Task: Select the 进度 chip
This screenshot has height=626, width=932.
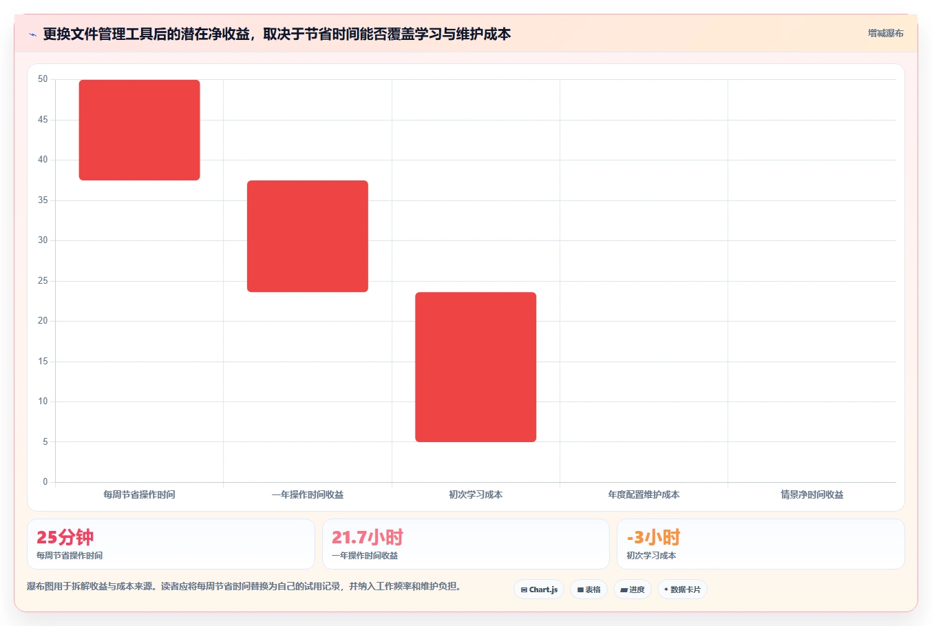Action: [x=632, y=590]
